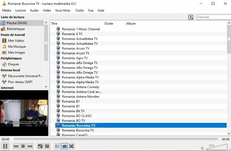The height and width of the screenshot is (151, 231).
Task: Sort playlist by Durée column
Action: tap(114, 24)
